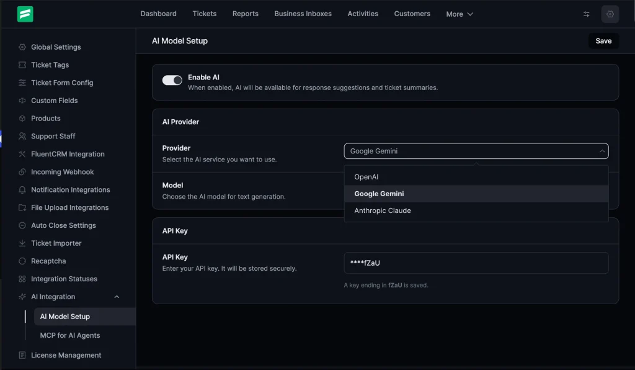Go to Ticket Importer page
Screen dimensions: 635x370
pyautogui.click(x=56, y=243)
